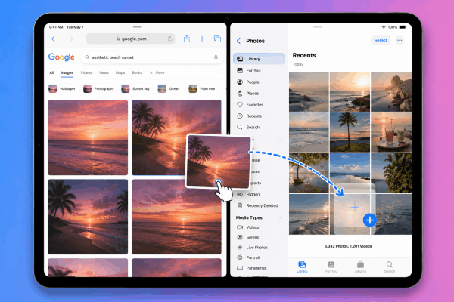Filter images by Palm tree chip
The height and width of the screenshot is (302, 454).
(x=202, y=89)
